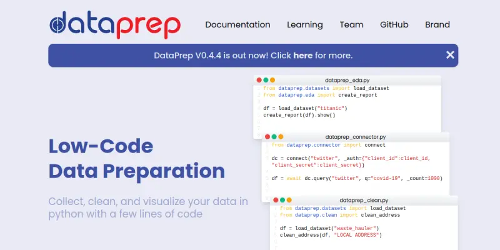Click the 'Collect, clean, and visualize' subtitle
The height and width of the screenshot is (250, 500).
point(148,207)
